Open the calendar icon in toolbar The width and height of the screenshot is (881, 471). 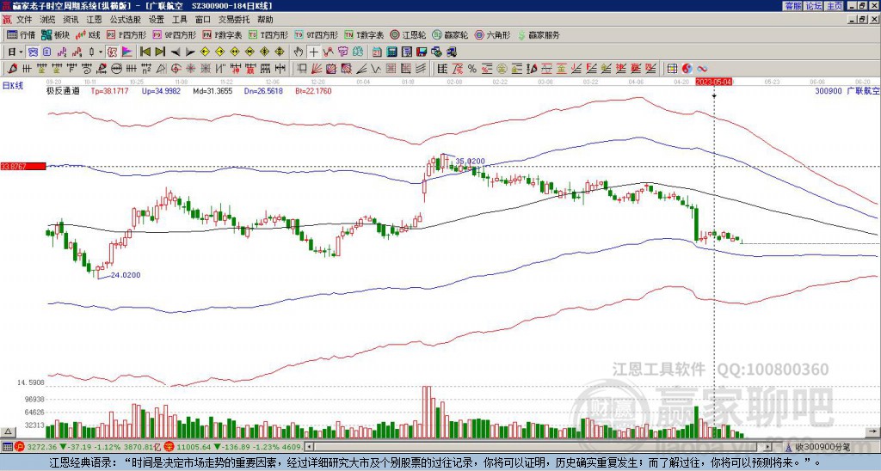377,52
